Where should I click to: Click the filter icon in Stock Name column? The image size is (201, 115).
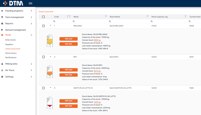[x=147, y=16]
